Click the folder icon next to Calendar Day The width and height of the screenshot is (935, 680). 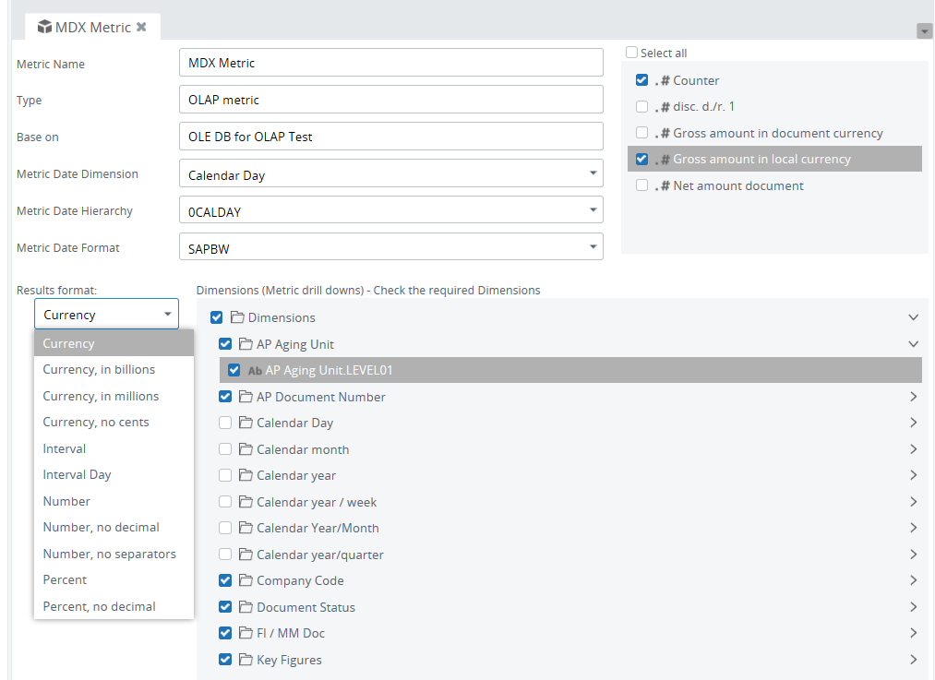[246, 423]
